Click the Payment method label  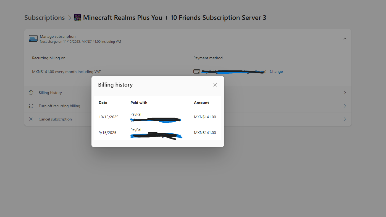208,58
